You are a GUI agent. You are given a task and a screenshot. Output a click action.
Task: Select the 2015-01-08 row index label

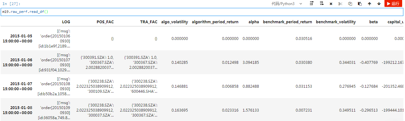pos(21,110)
